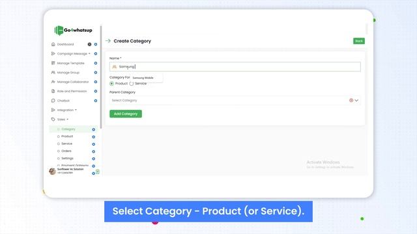Open the Product submenu item

pos(67,136)
